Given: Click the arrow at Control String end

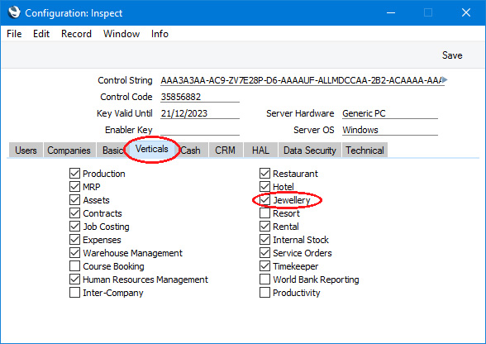Looking at the screenshot, I should coord(445,79).
